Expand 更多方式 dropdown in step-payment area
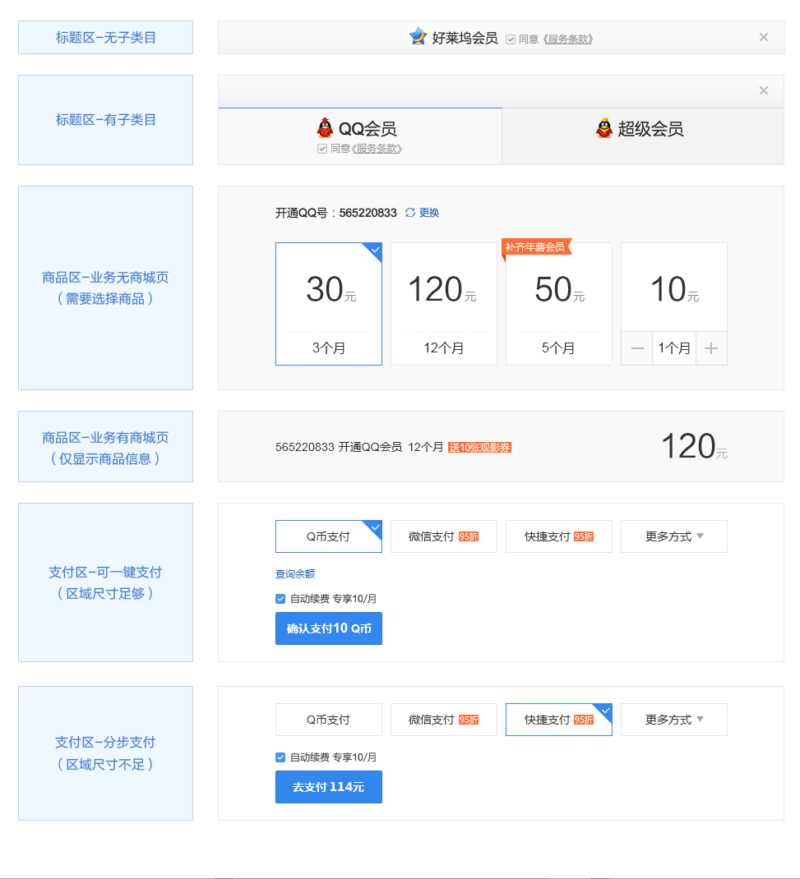This screenshot has width=800, height=879. (674, 720)
